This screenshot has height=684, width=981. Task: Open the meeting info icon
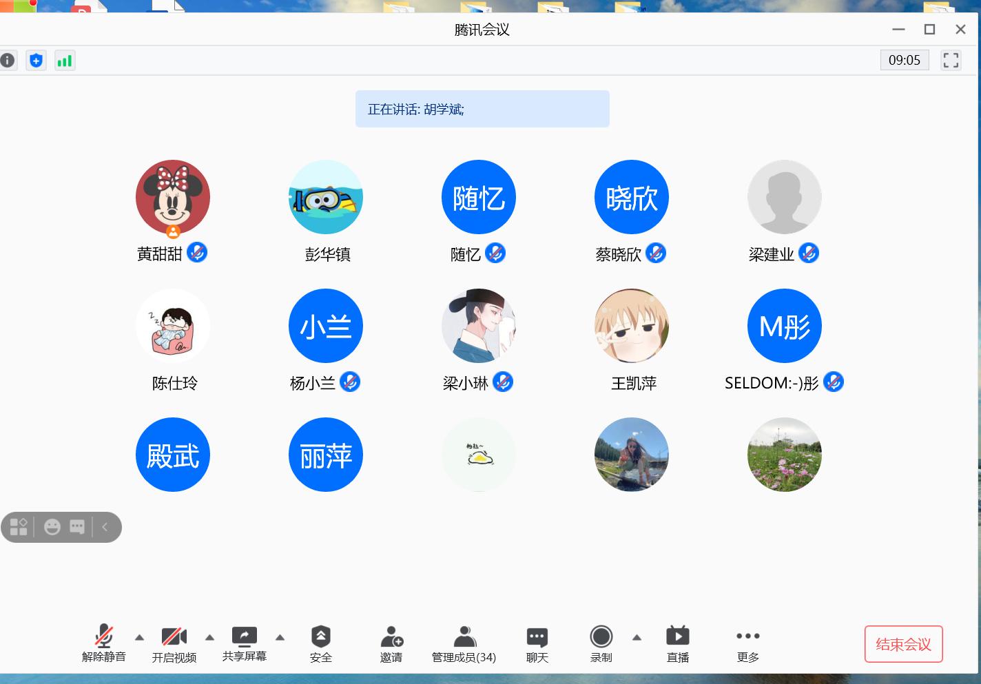pyautogui.click(x=7, y=61)
